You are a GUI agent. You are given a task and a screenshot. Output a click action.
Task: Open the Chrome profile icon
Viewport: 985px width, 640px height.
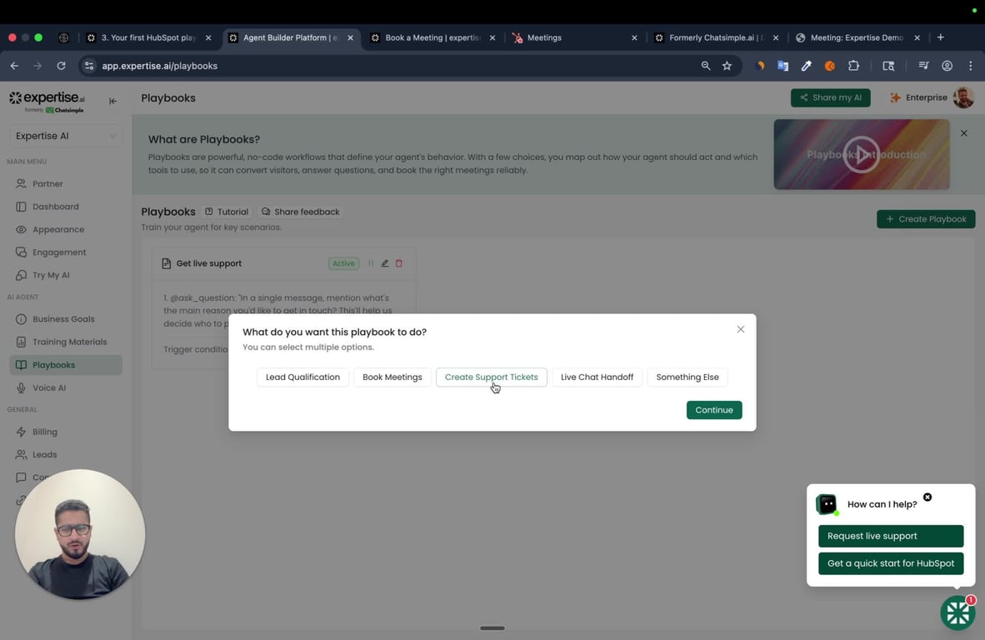click(947, 66)
